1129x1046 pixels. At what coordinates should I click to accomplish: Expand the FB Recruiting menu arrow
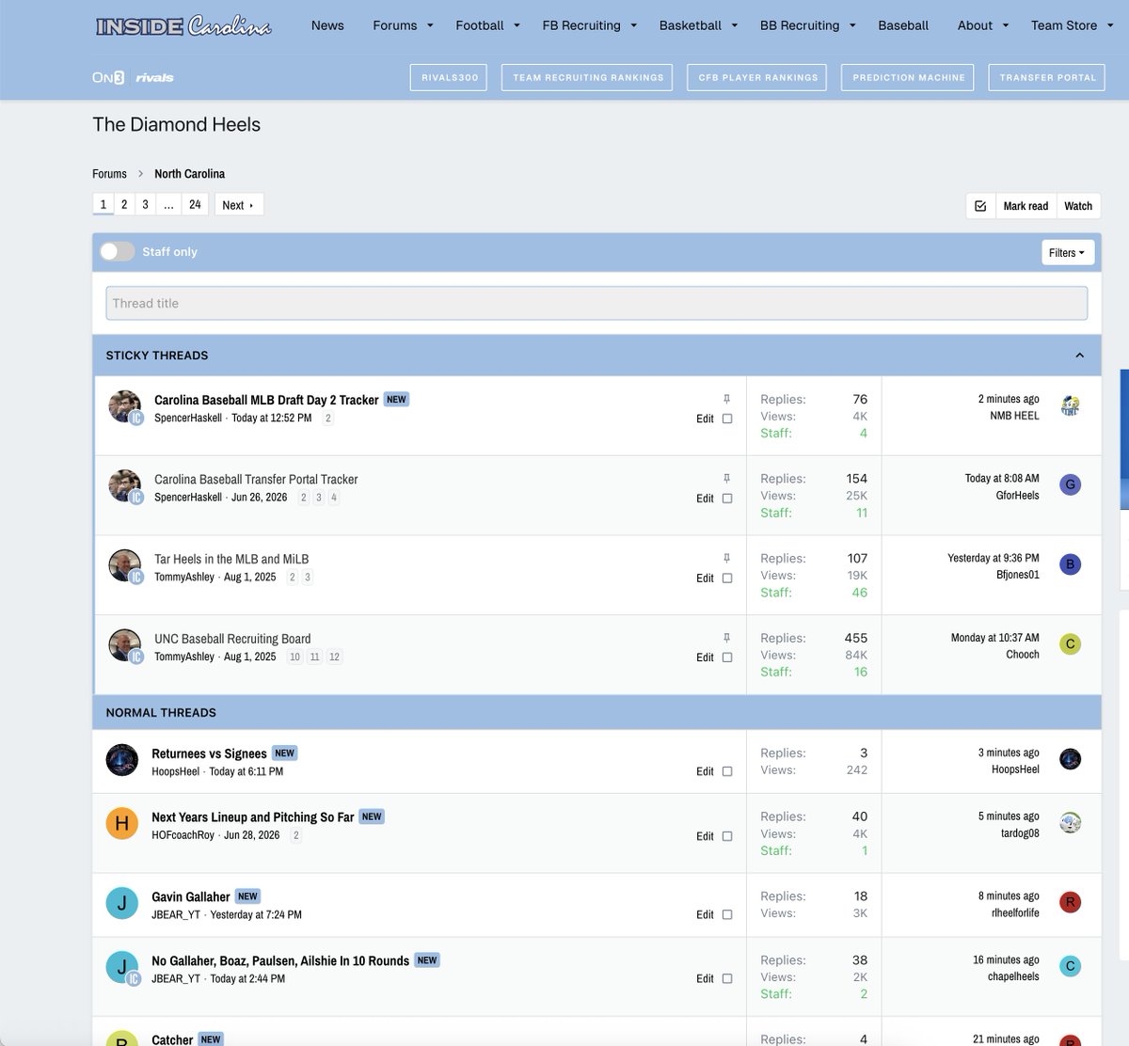[633, 25]
